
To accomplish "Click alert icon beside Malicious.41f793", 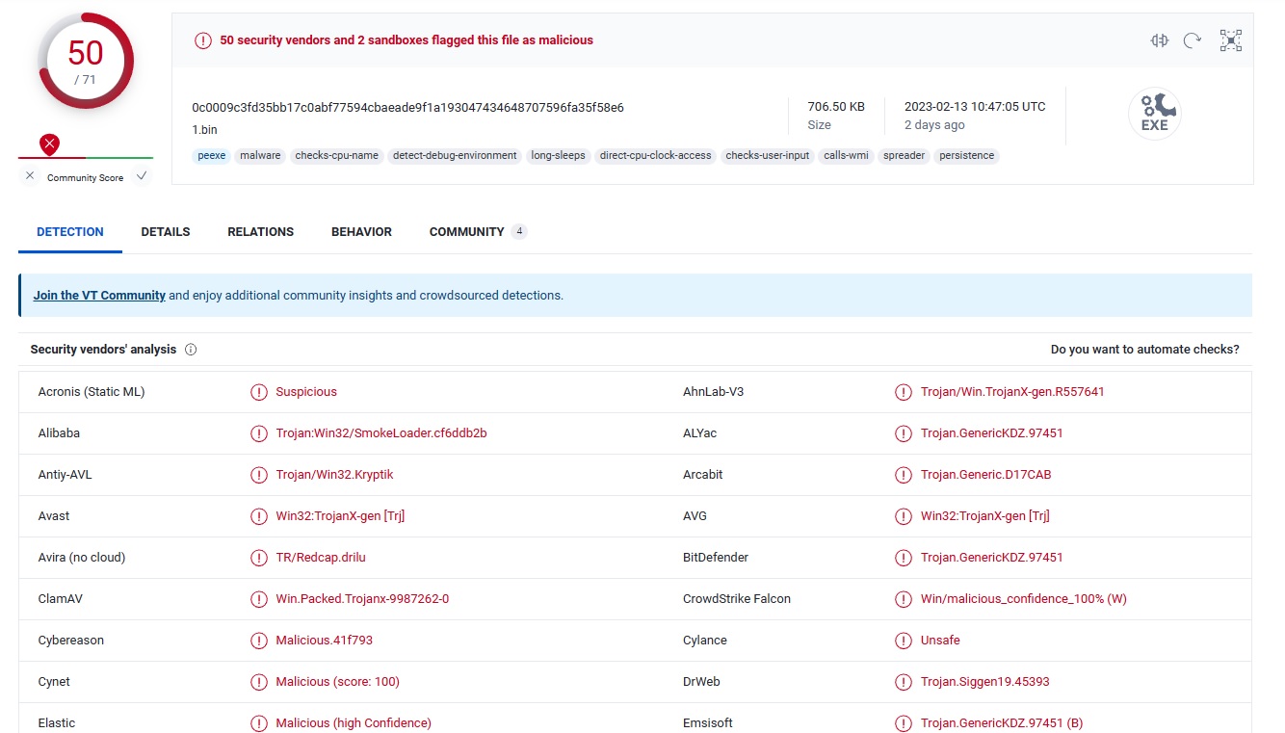I will (259, 641).
